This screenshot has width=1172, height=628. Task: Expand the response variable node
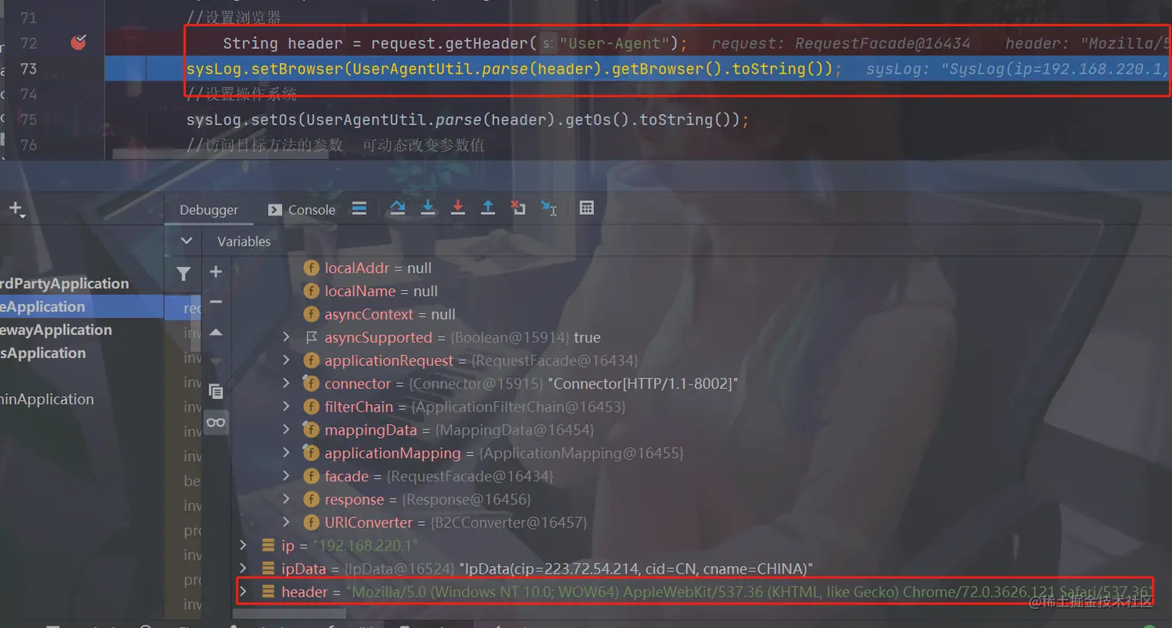[x=286, y=499]
